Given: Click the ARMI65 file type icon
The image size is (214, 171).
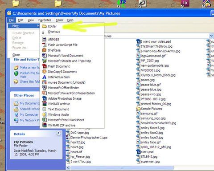Looking at the screenshot, I should (44, 39).
